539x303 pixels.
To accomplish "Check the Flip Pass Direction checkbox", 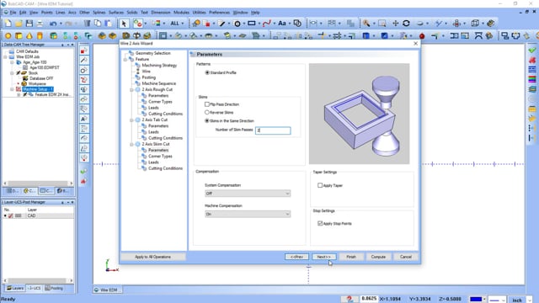I will 207,104.
